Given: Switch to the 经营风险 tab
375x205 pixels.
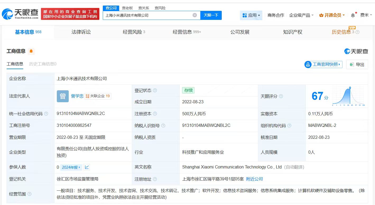Looking at the screenshot, I should point(134,32).
